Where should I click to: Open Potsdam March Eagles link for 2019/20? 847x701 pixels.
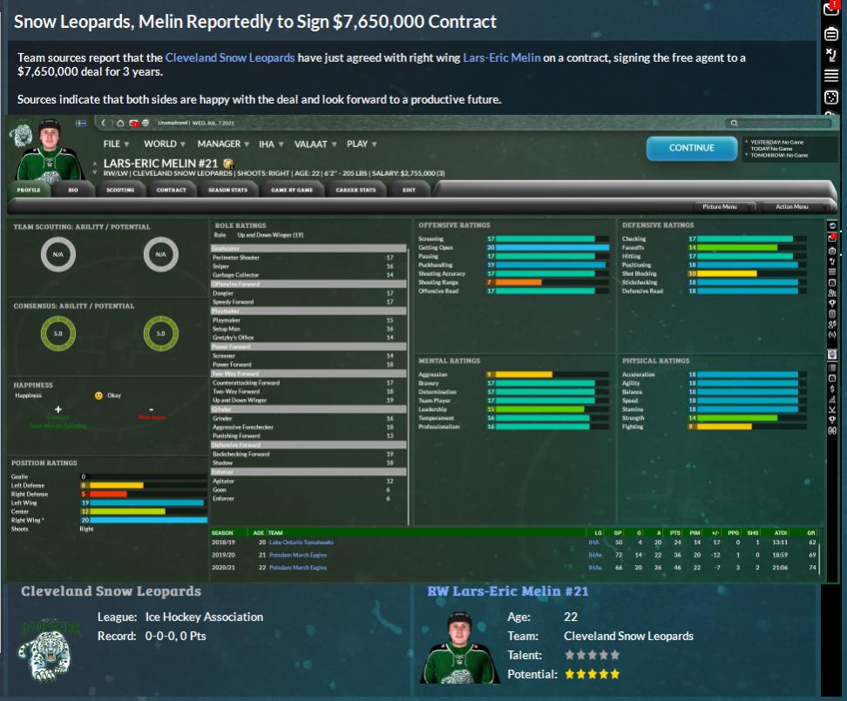coord(298,555)
